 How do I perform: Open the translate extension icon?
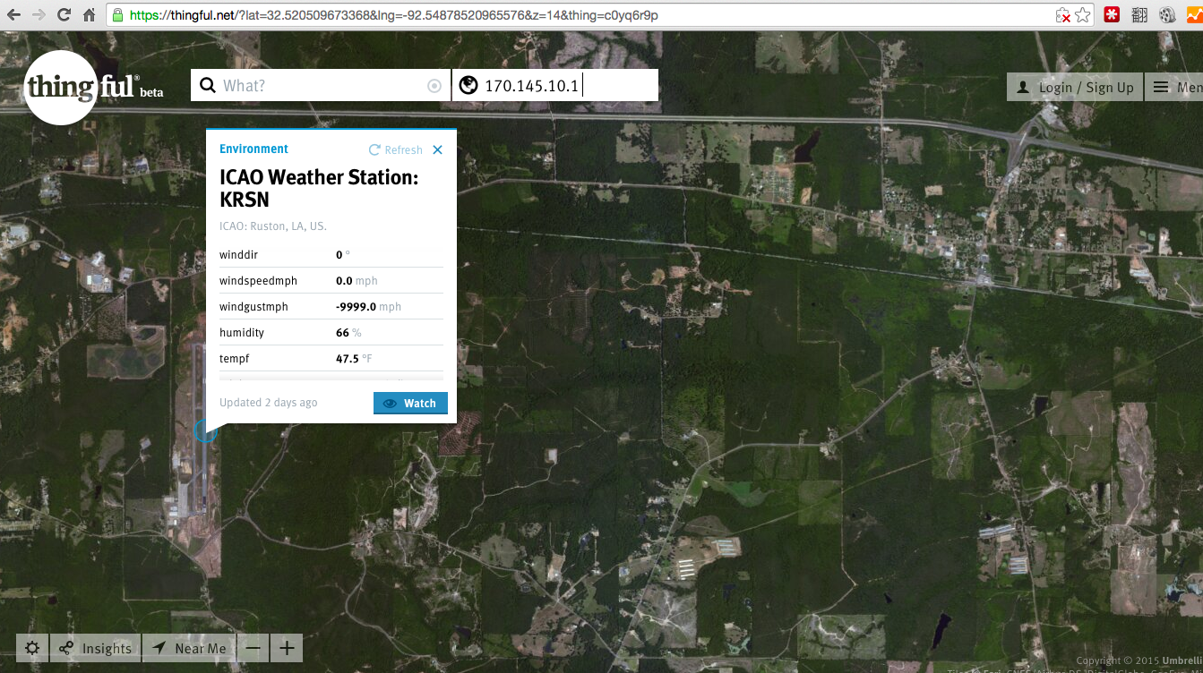(x=1139, y=15)
